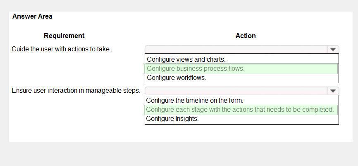
Task: Click the 'Action' column header
Action: tap(246, 36)
